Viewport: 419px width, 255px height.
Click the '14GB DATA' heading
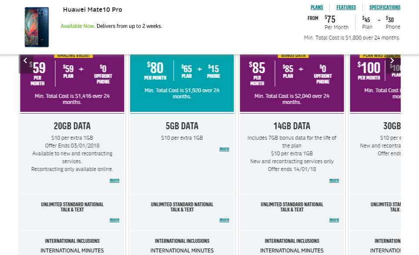pyautogui.click(x=292, y=126)
